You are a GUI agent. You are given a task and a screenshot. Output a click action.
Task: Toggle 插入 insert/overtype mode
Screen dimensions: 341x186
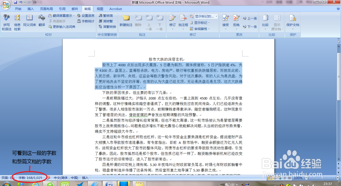point(85,178)
